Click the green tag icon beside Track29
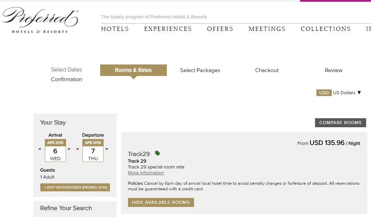Viewport: 371px width, 217px height. pos(158,153)
